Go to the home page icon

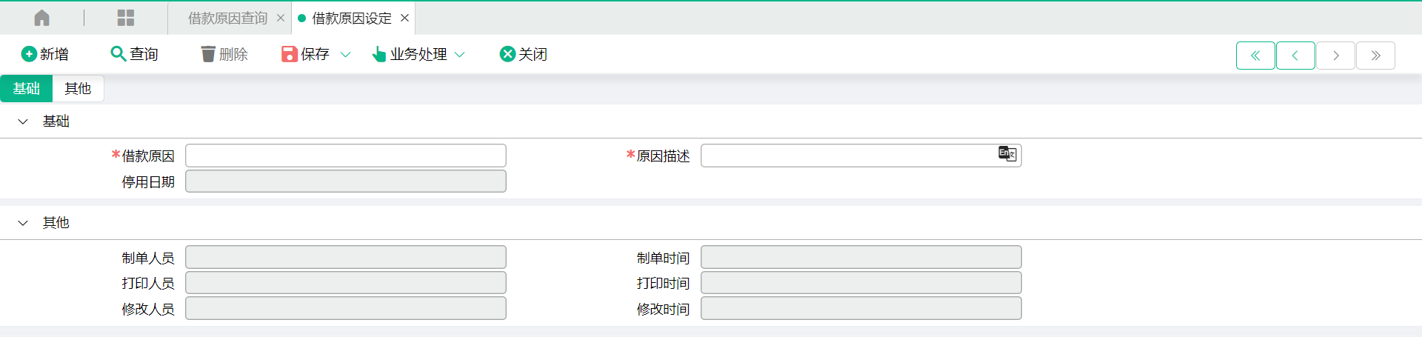42,18
